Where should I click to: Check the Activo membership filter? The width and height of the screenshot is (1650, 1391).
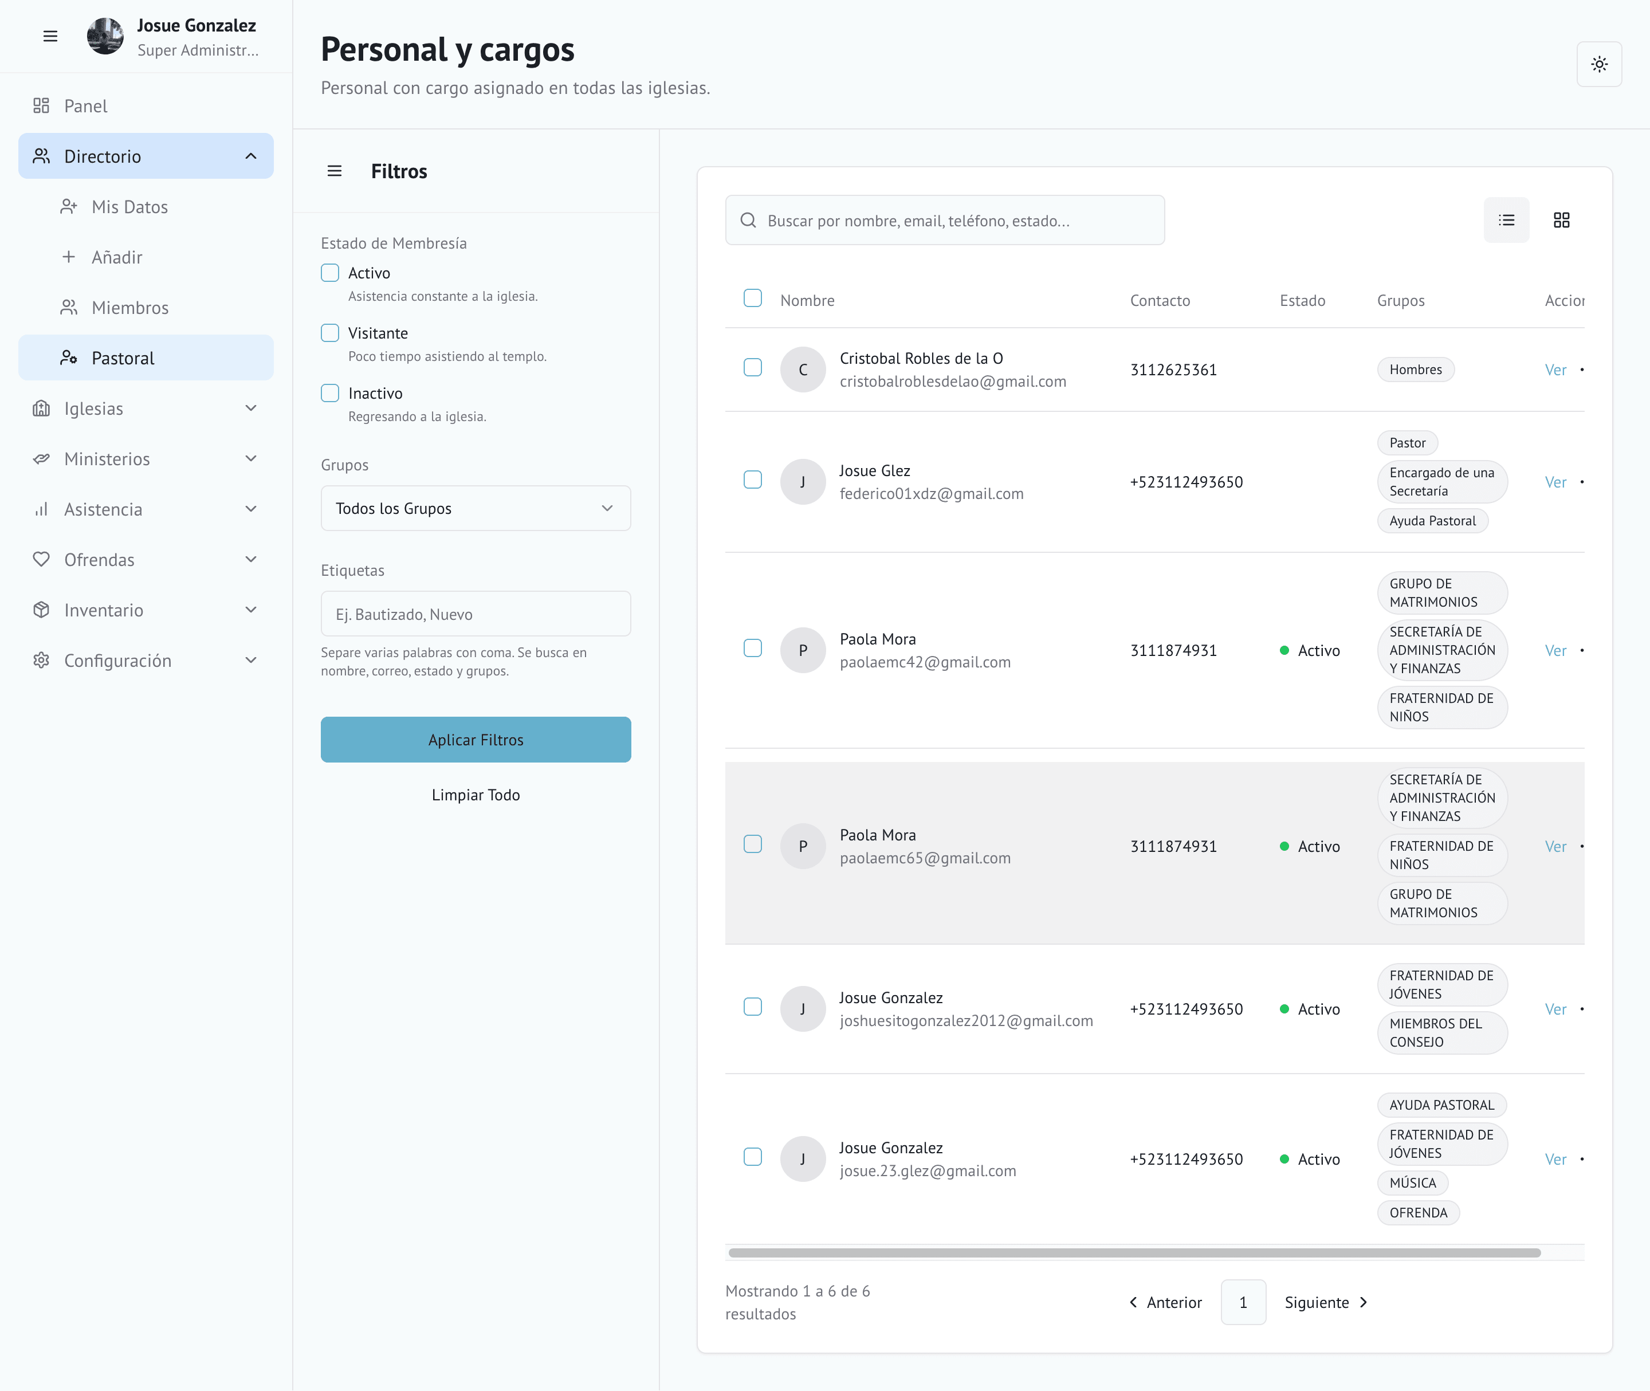point(331,273)
